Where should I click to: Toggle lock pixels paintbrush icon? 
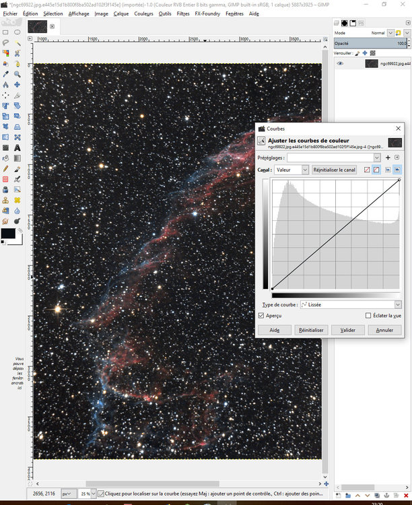(357, 53)
